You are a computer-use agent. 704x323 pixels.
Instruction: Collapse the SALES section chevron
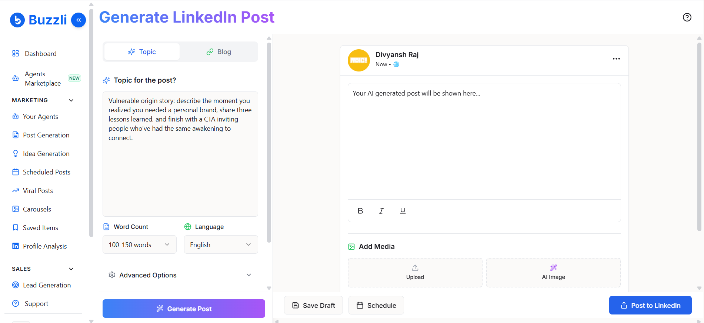71,269
